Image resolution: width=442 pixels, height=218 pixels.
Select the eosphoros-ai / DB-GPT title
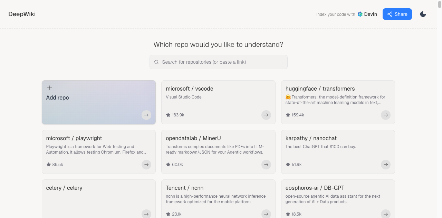click(315, 188)
